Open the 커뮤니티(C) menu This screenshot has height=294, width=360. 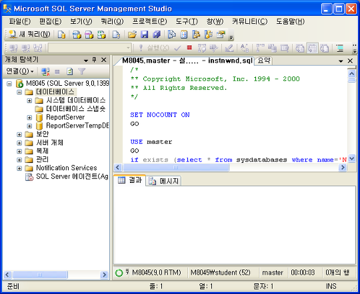pyautogui.click(x=249, y=21)
